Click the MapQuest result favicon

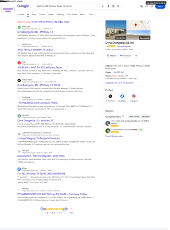click(x=19, y=28)
